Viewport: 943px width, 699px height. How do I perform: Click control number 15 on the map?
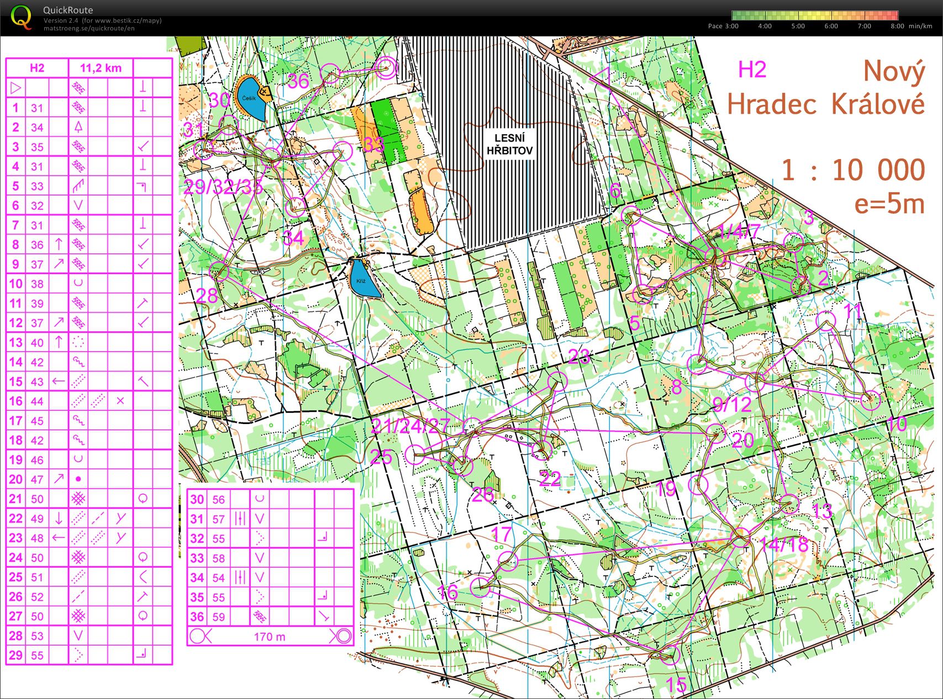(676, 685)
